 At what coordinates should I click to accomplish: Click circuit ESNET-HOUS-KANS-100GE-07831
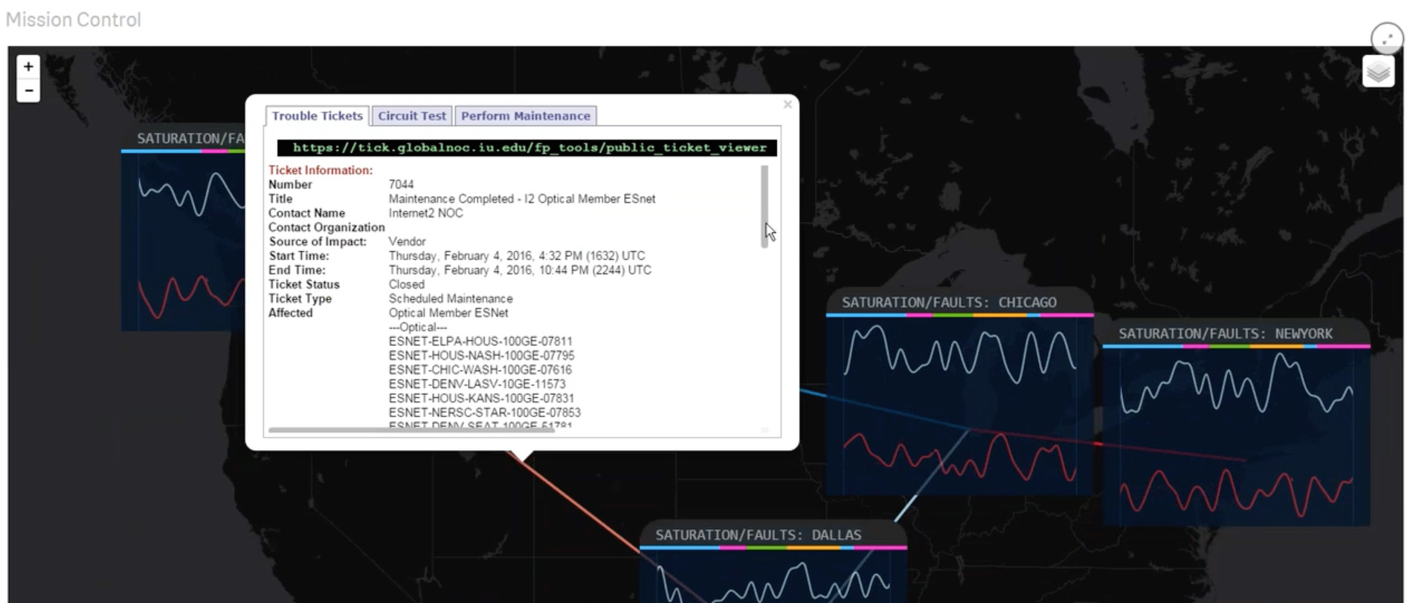pos(481,398)
